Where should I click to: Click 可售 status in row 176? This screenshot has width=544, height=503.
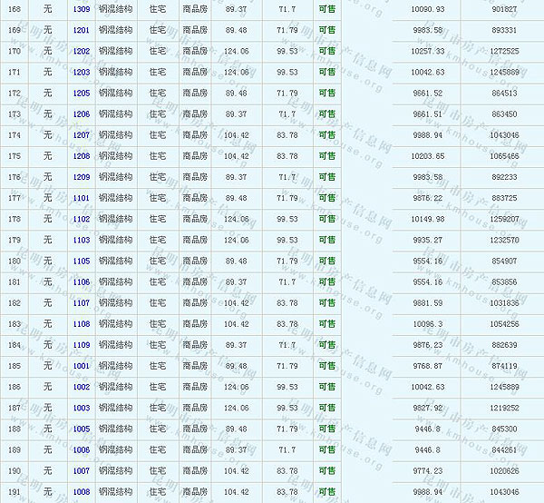coord(326,177)
